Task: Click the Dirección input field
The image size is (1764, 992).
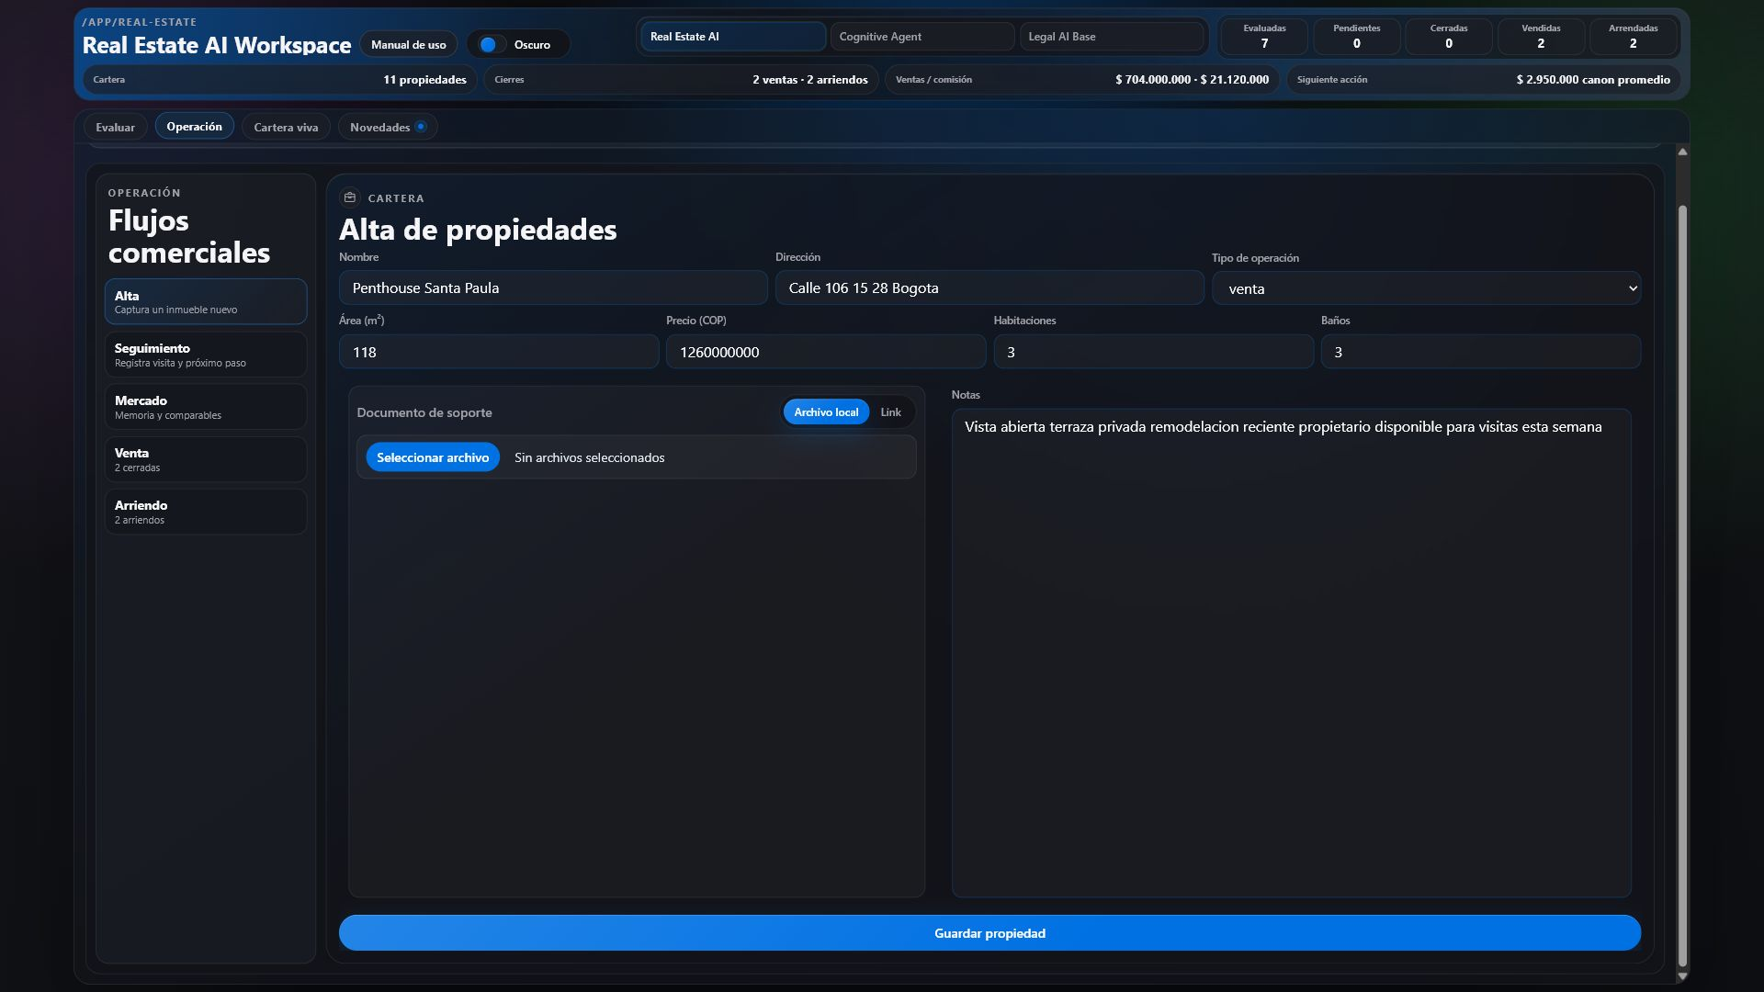Action: (x=989, y=287)
